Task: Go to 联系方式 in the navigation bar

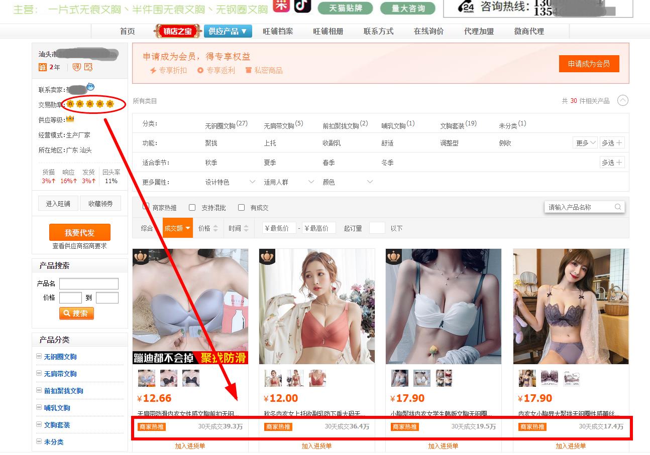Action: pyautogui.click(x=378, y=31)
